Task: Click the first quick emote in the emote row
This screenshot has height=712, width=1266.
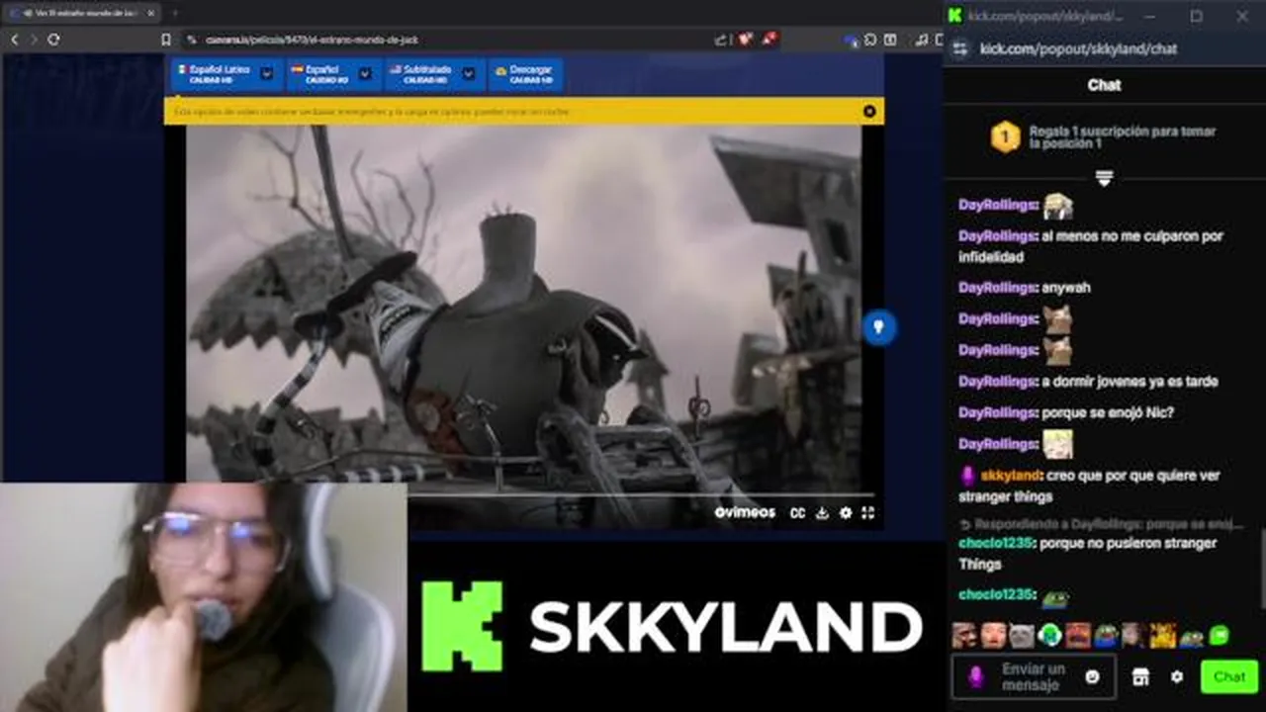Action: click(964, 635)
